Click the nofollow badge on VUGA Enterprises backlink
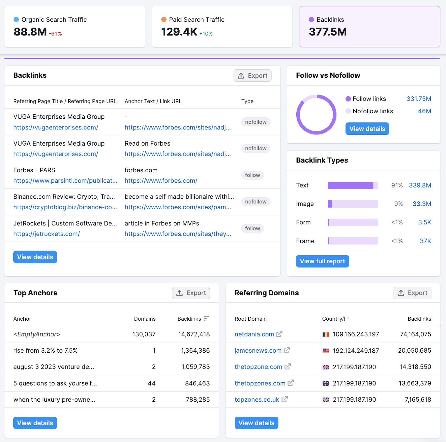This screenshot has height=442, width=446. [255, 122]
